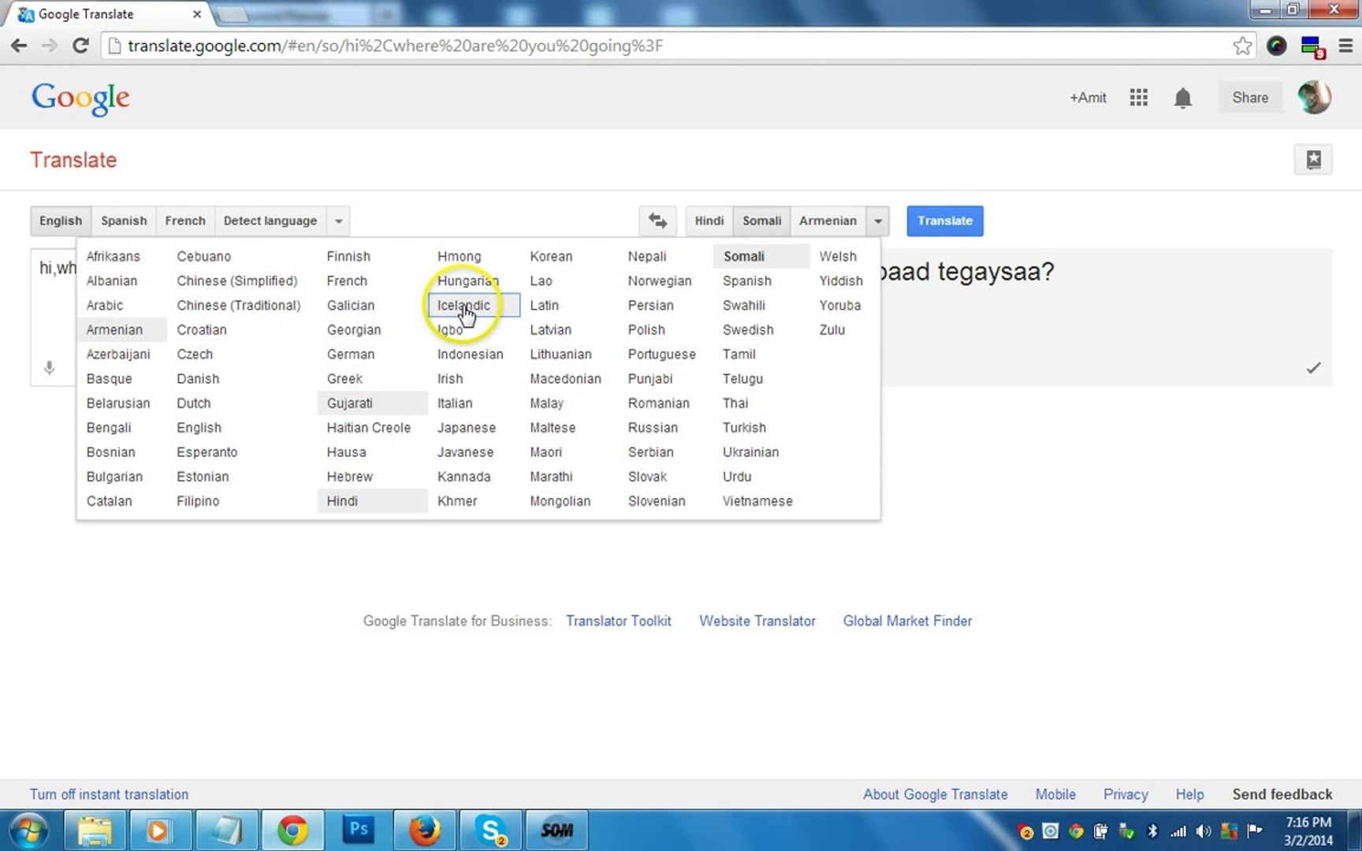The image size is (1362, 851).
Task: Open the Phrasebook star icon
Action: tap(1313, 160)
